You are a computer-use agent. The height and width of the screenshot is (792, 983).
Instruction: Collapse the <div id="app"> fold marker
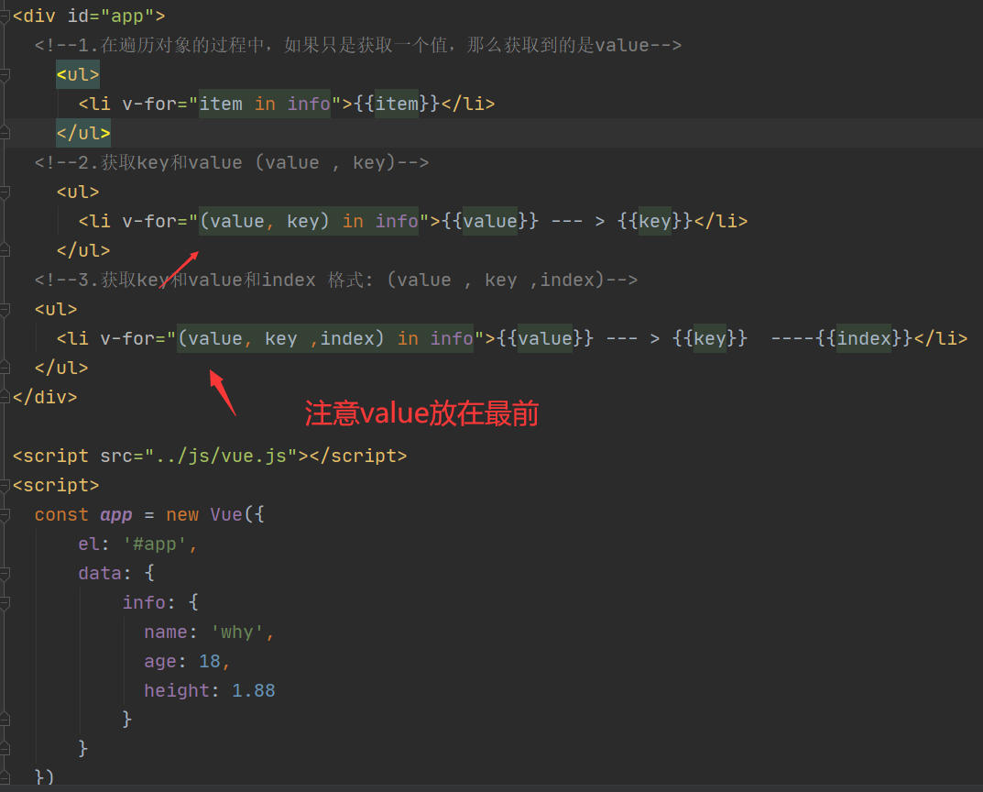click(5, 16)
